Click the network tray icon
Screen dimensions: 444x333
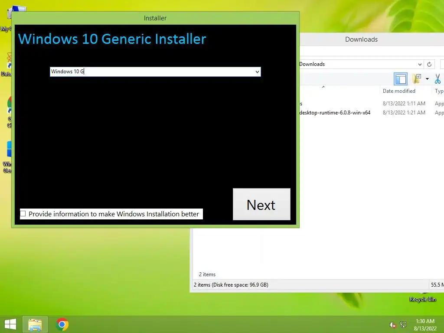(x=403, y=325)
